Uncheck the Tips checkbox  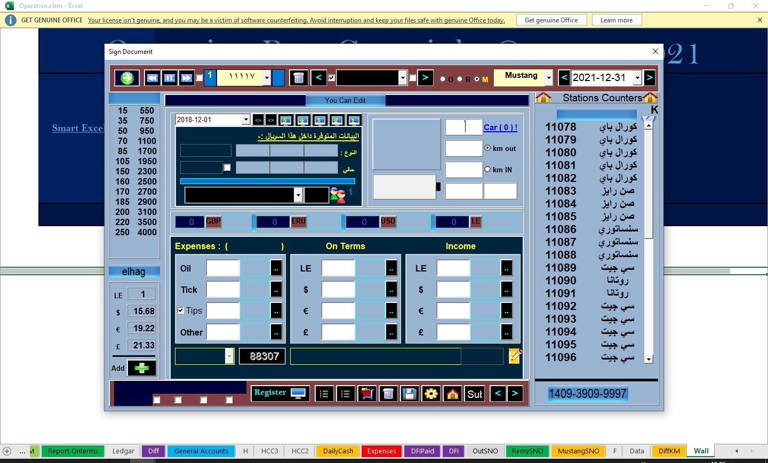(x=181, y=310)
